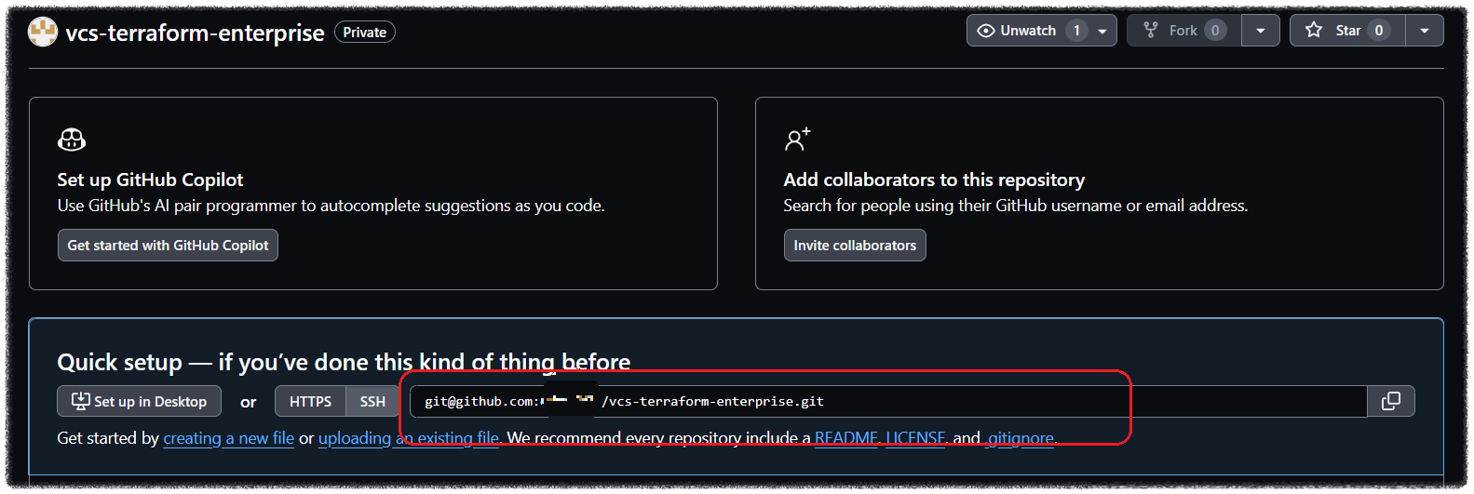The width and height of the screenshot is (1474, 494).
Task: Get started with GitHub Copilot
Action: point(168,246)
